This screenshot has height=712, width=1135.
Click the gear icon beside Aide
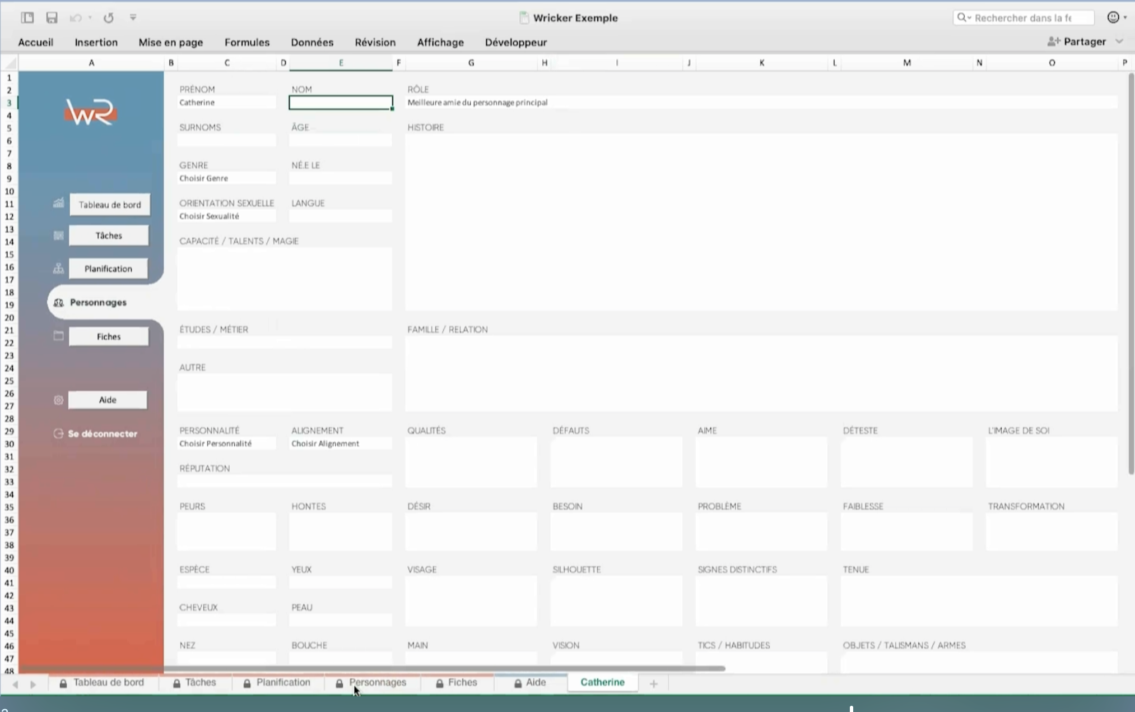58,400
